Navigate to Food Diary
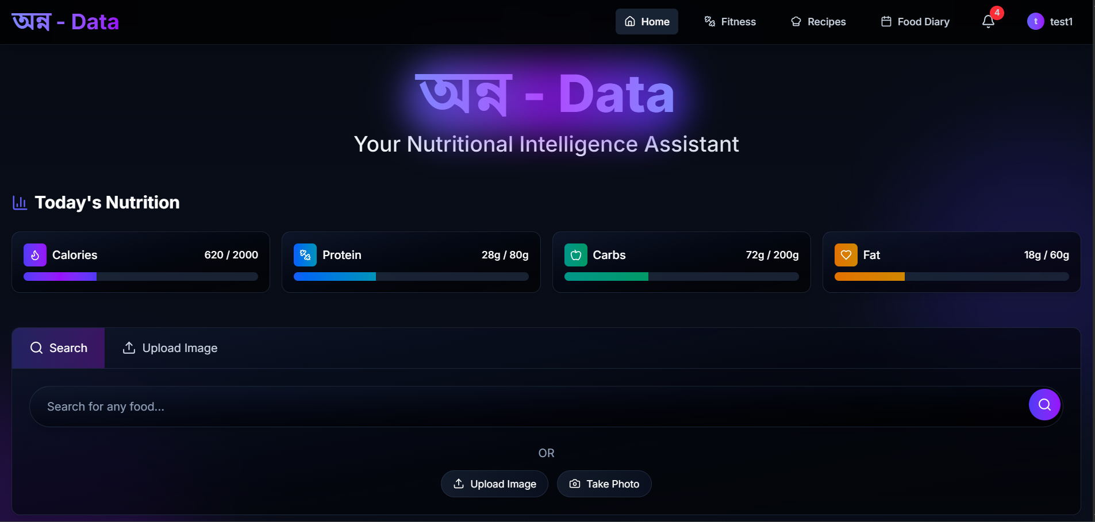Image resolution: width=1095 pixels, height=522 pixels. [915, 22]
